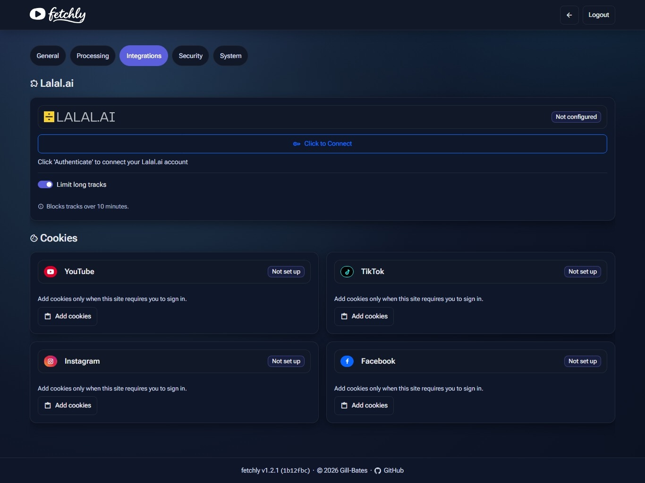Click the YouTube card title
This screenshot has height=483, width=645.
point(79,272)
